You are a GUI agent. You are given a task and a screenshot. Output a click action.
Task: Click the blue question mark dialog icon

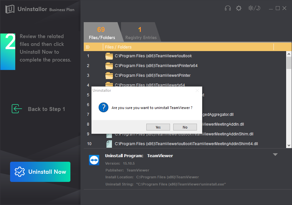(x=103, y=107)
